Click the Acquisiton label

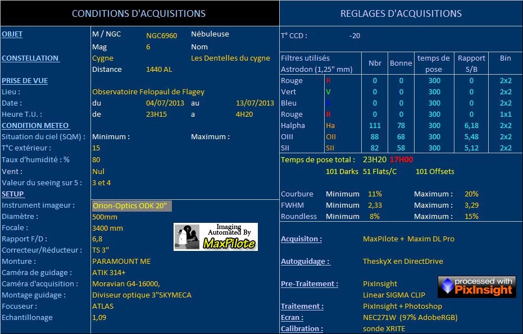click(x=301, y=239)
